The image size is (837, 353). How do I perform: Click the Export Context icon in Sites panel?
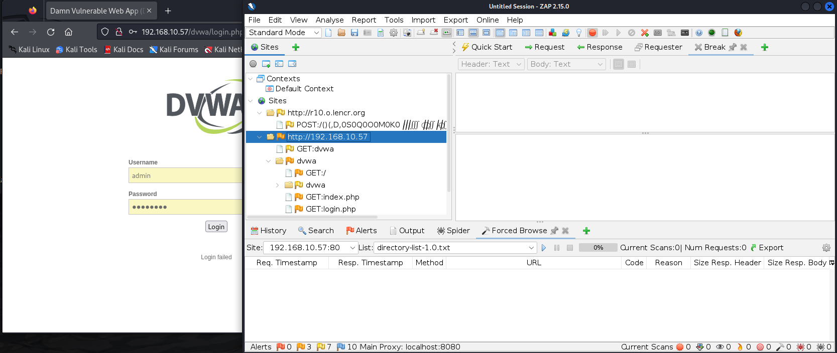pos(292,64)
